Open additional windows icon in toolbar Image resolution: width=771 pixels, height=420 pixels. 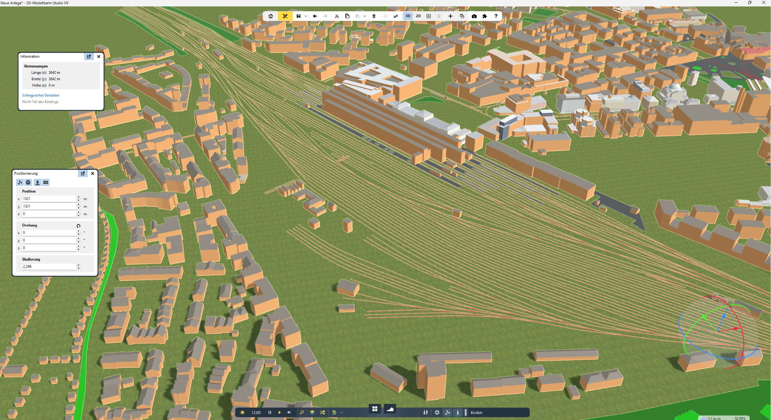(462, 16)
